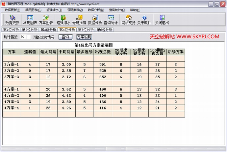Click the 方案说明 button
The width and height of the screenshot is (227, 152).
[84, 37]
